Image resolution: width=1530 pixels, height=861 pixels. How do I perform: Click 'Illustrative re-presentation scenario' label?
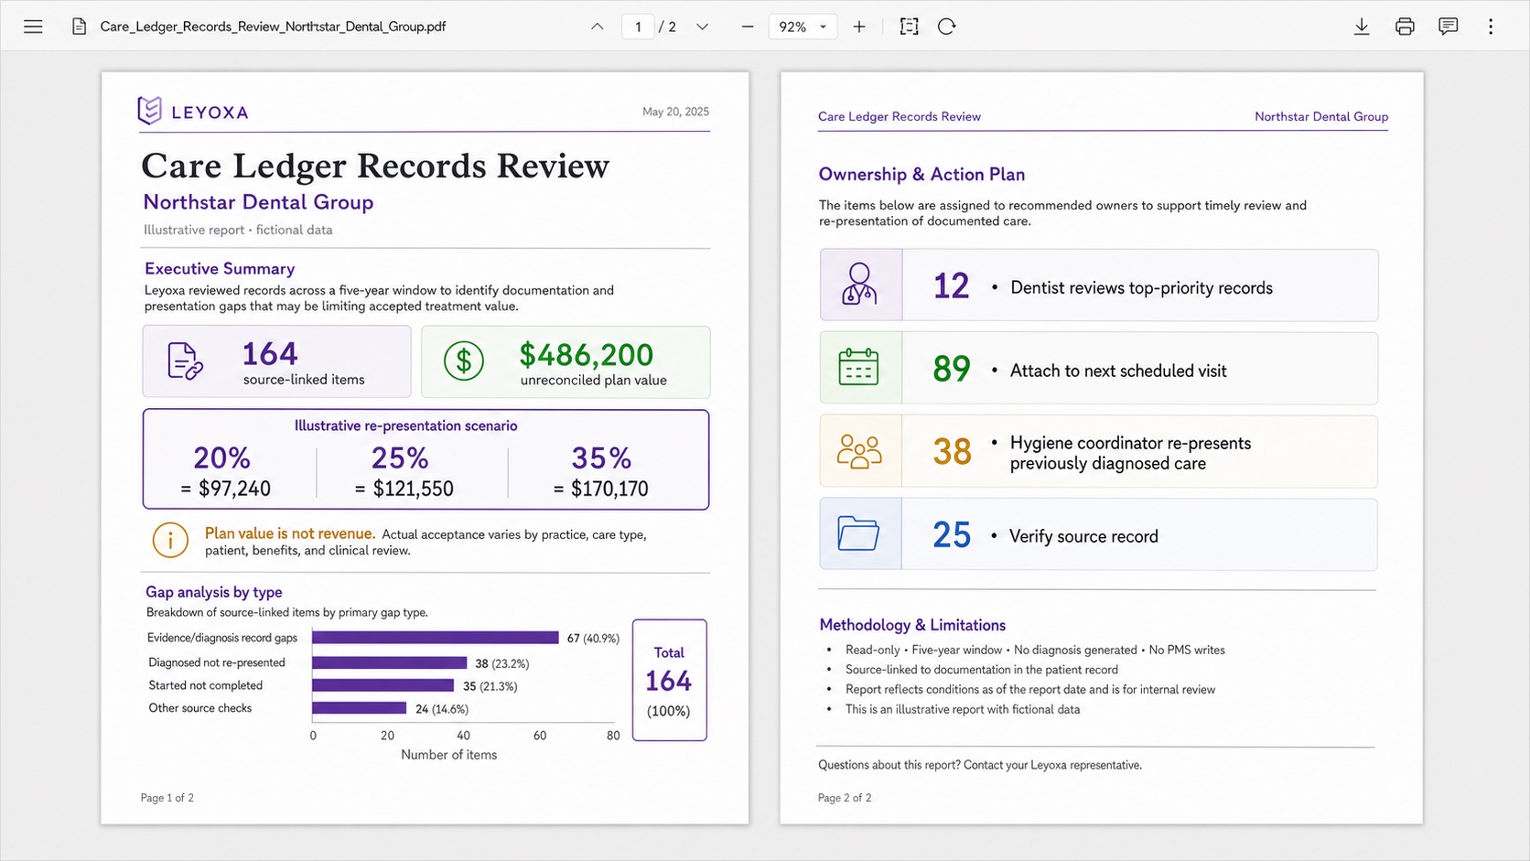tap(405, 425)
